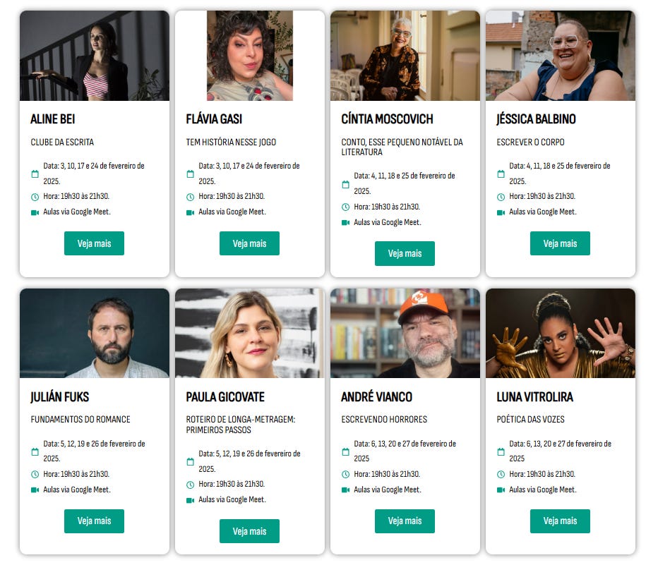
Task: Click the Jéssica Balbino name heading
Action: [536, 119]
